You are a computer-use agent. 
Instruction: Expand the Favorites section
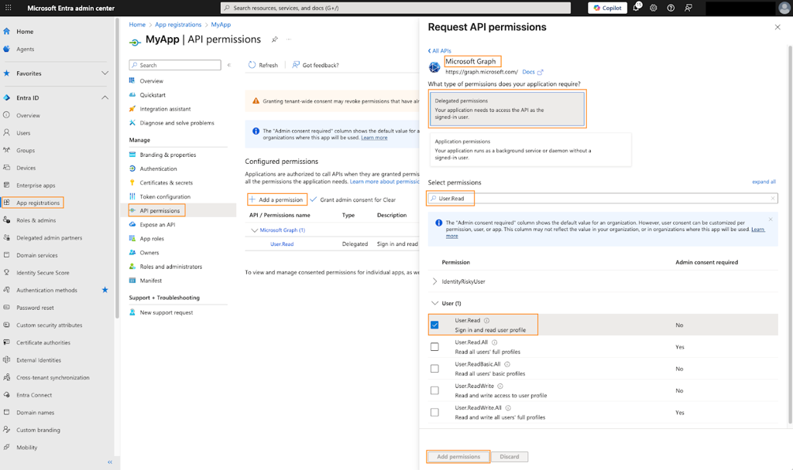coord(105,73)
